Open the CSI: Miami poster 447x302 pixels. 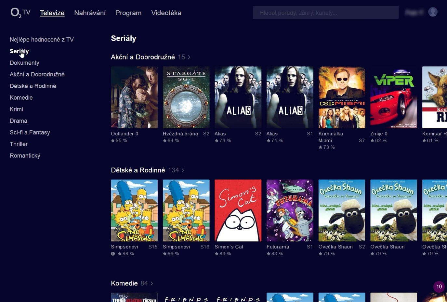point(342,97)
